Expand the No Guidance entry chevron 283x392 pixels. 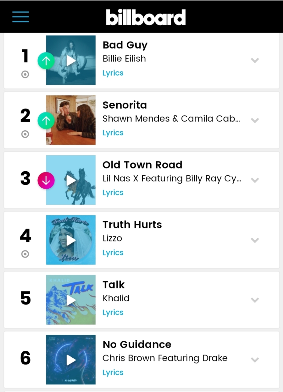(255, 360)
